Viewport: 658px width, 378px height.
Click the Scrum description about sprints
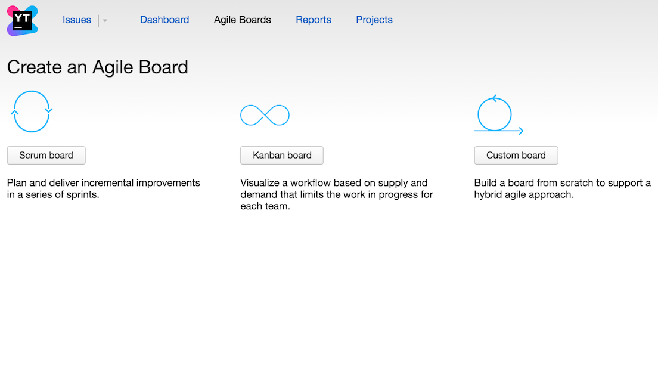(x=104, y=188)
